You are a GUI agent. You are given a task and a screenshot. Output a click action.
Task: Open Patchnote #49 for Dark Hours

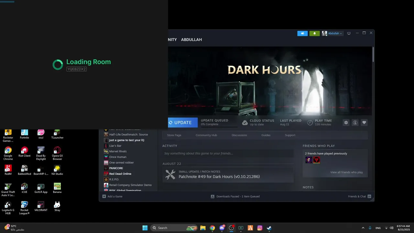(x=219, y=177)
